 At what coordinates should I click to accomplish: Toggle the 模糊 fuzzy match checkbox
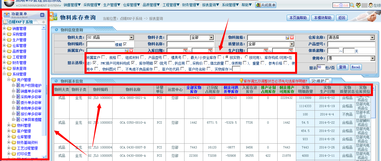tap(125, 44)
